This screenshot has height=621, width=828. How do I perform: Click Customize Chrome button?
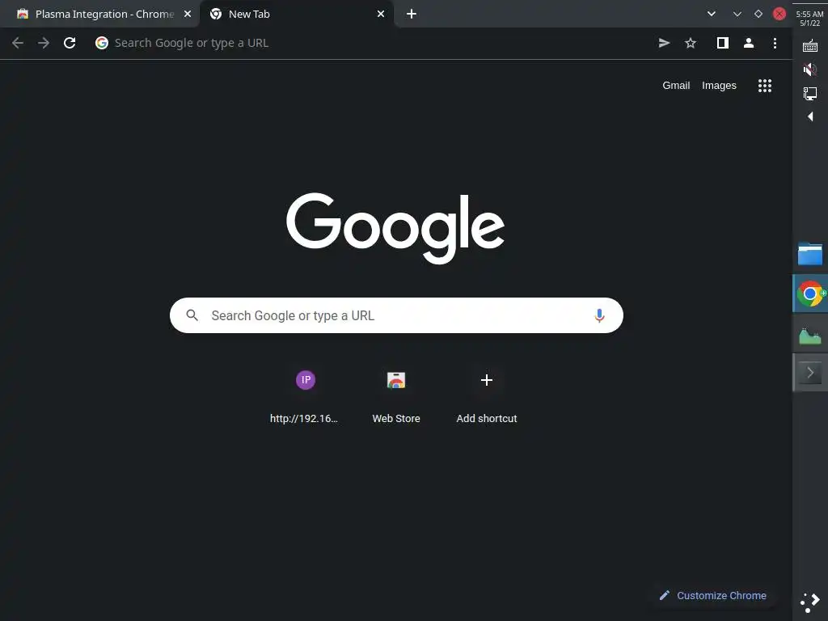[713, 596]
